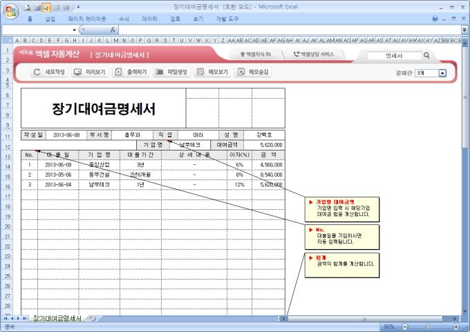Click the 기업명 input cell 남부테크

(190, 145)
